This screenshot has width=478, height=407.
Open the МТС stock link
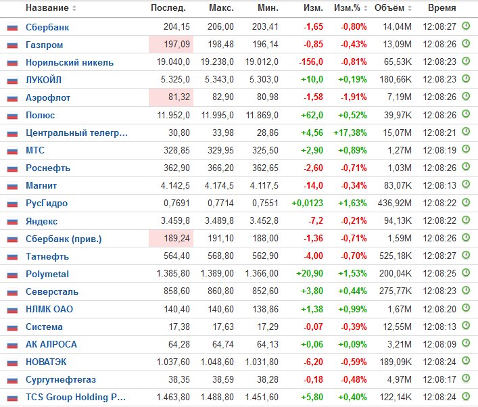click(x=35, y=150)
